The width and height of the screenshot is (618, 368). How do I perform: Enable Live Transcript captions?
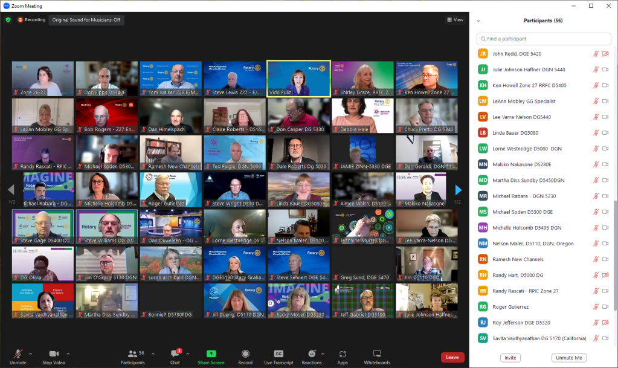click(x=278, y=353)
